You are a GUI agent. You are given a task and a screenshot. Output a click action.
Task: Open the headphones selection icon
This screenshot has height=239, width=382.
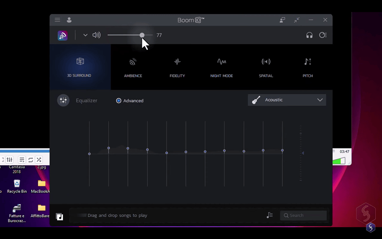[309, 35]
